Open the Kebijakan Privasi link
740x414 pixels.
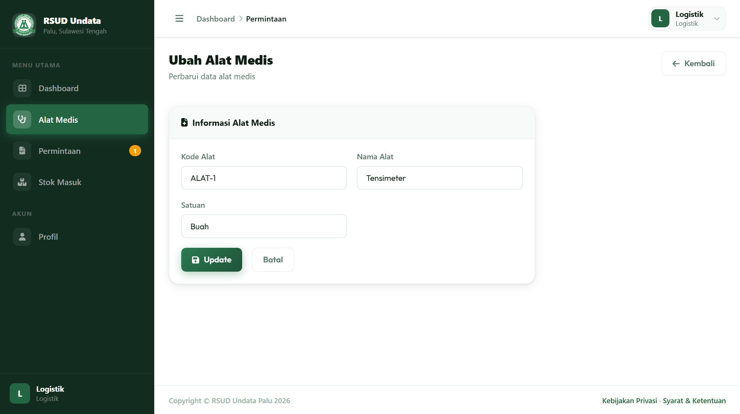click(x=629, y=401)
